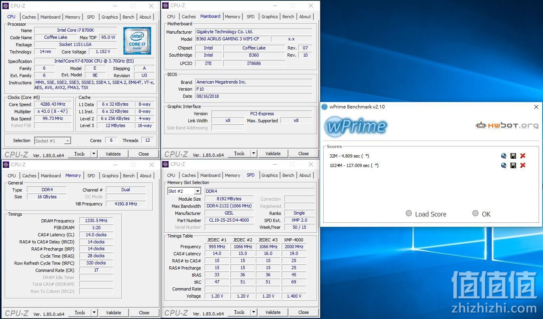Click the BIOS version F10 field
The image size is (543, 319).
pyautogui.click(x=254, y=89)
